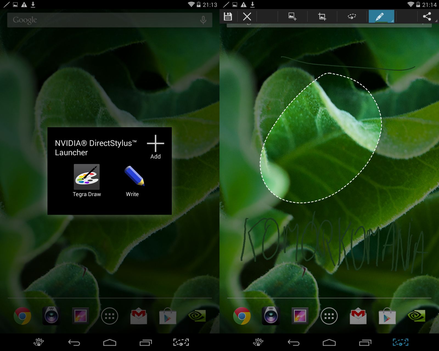
Task: Open Play Store on the right screen dock
Action: click(x=387, y=316)
